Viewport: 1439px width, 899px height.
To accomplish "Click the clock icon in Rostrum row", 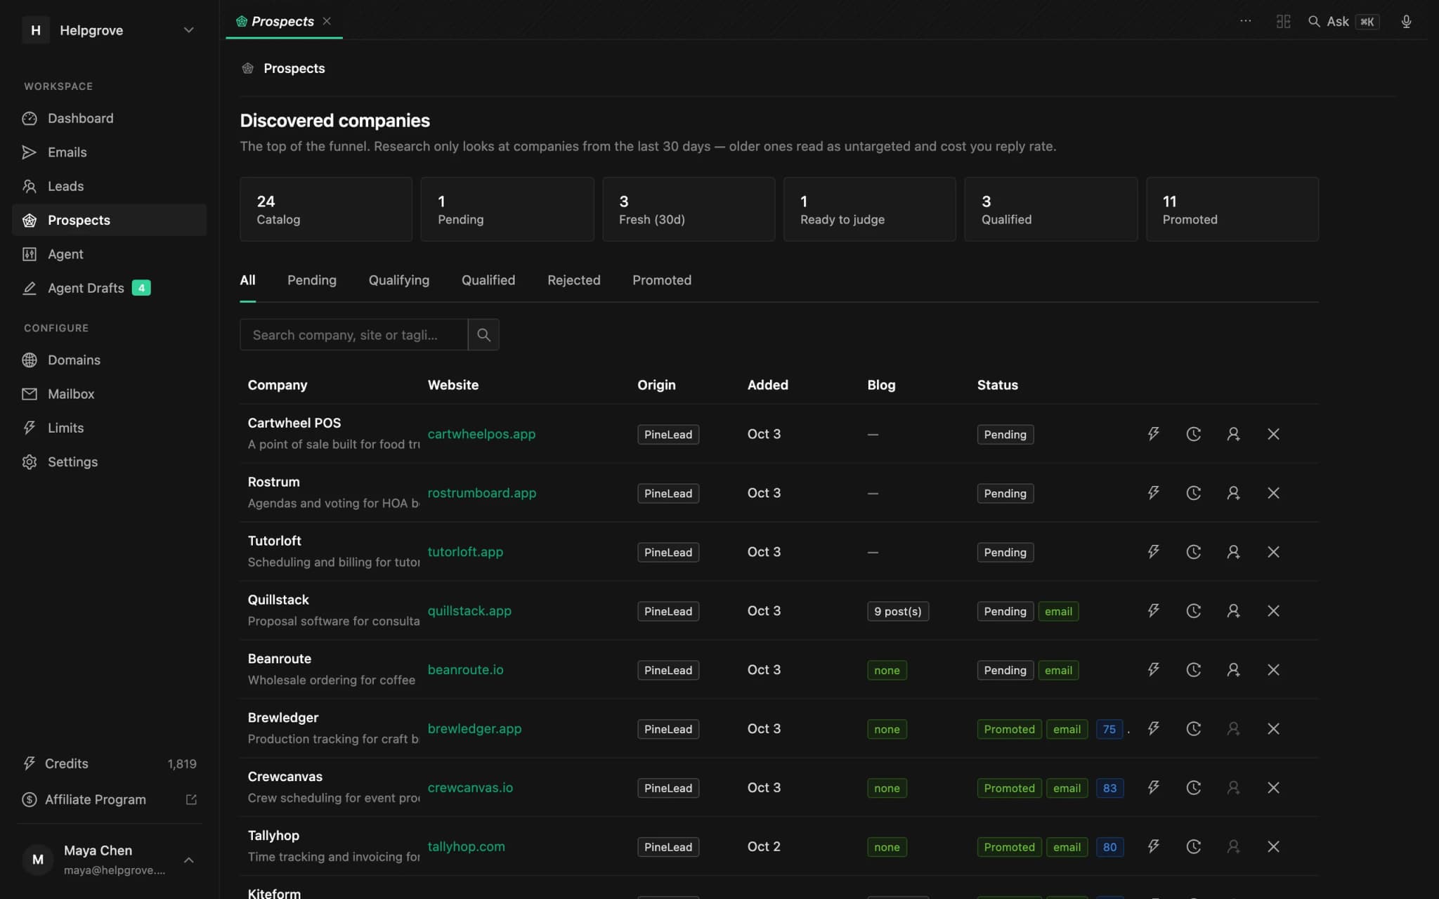I will [1193, 493].
